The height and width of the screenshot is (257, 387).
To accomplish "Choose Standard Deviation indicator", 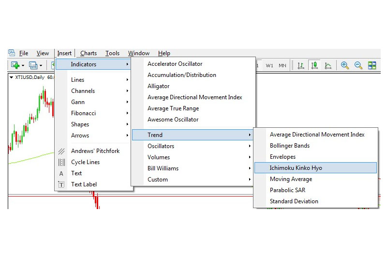I will tap(315, 201).
